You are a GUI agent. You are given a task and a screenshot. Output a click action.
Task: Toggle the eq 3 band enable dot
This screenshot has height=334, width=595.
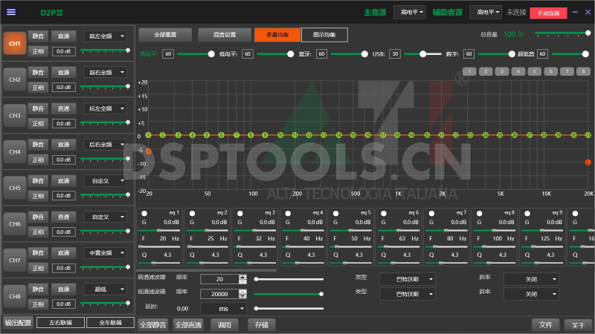239,213
